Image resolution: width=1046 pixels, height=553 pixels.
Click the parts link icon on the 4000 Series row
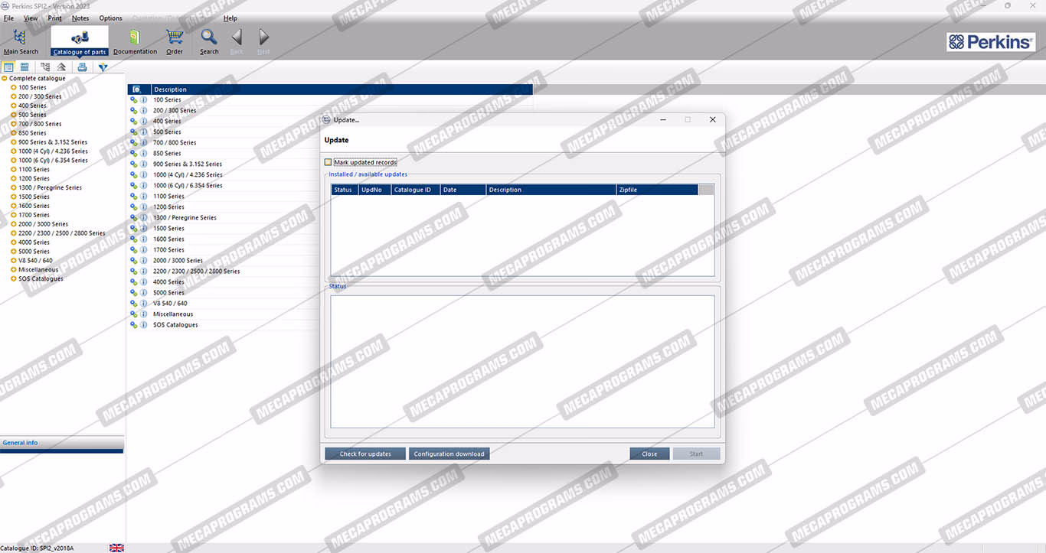click(133, 281)
